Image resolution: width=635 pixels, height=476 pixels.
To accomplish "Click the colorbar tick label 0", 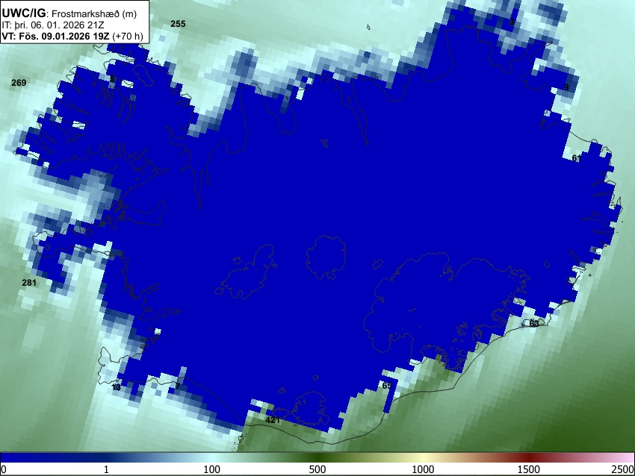I will [x=4, y=469].
